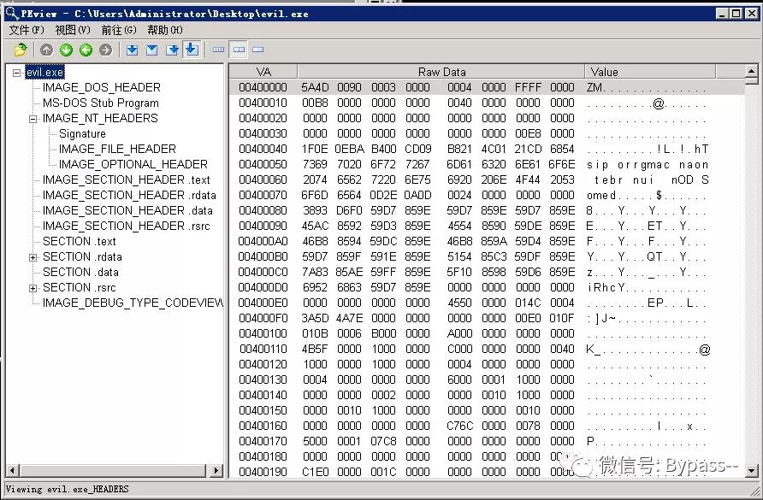Click the blue triangle box toolbar icon
The height and width of the screenshot is (500, 763).
pos(151,50)
